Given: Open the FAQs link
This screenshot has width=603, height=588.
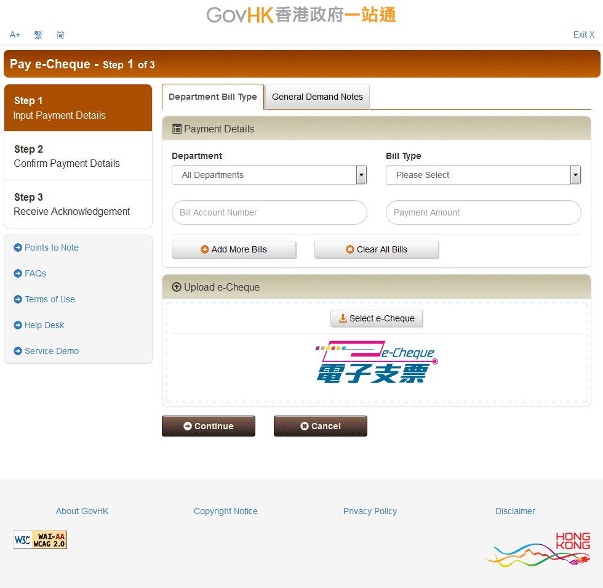Looking at the screenshot, I should pos(36,273).
